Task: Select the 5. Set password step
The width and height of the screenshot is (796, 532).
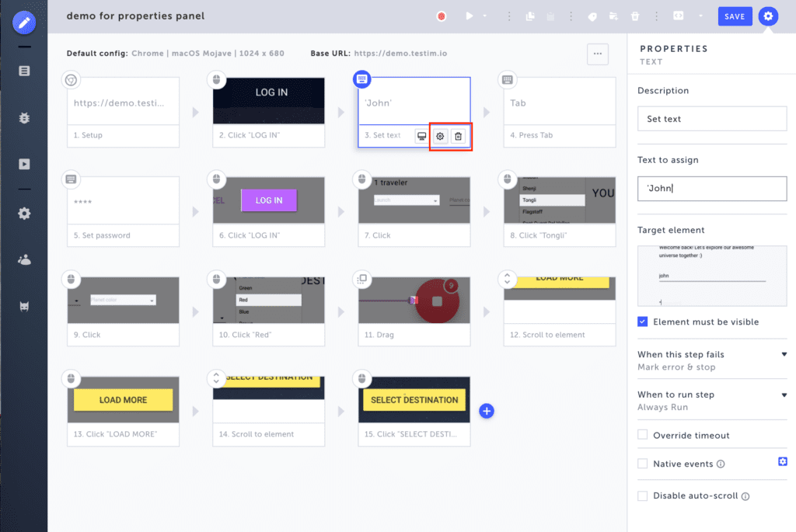Action: point(124,211)
